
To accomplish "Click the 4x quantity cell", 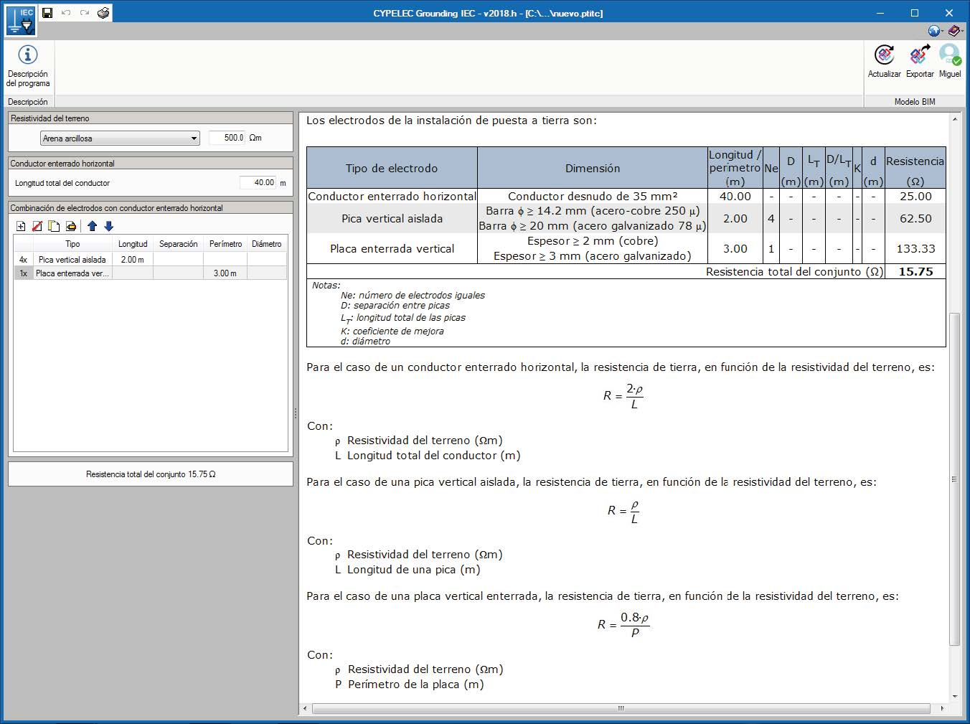I will (24, 260).
